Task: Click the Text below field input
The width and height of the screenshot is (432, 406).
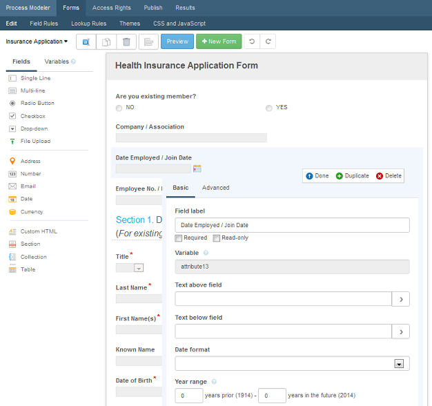Action: 284,331
